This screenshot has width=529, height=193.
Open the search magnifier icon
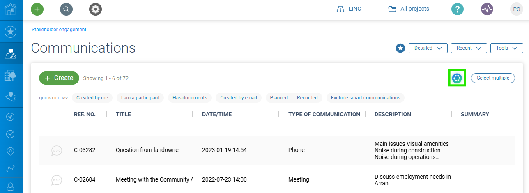click(66, 9)
